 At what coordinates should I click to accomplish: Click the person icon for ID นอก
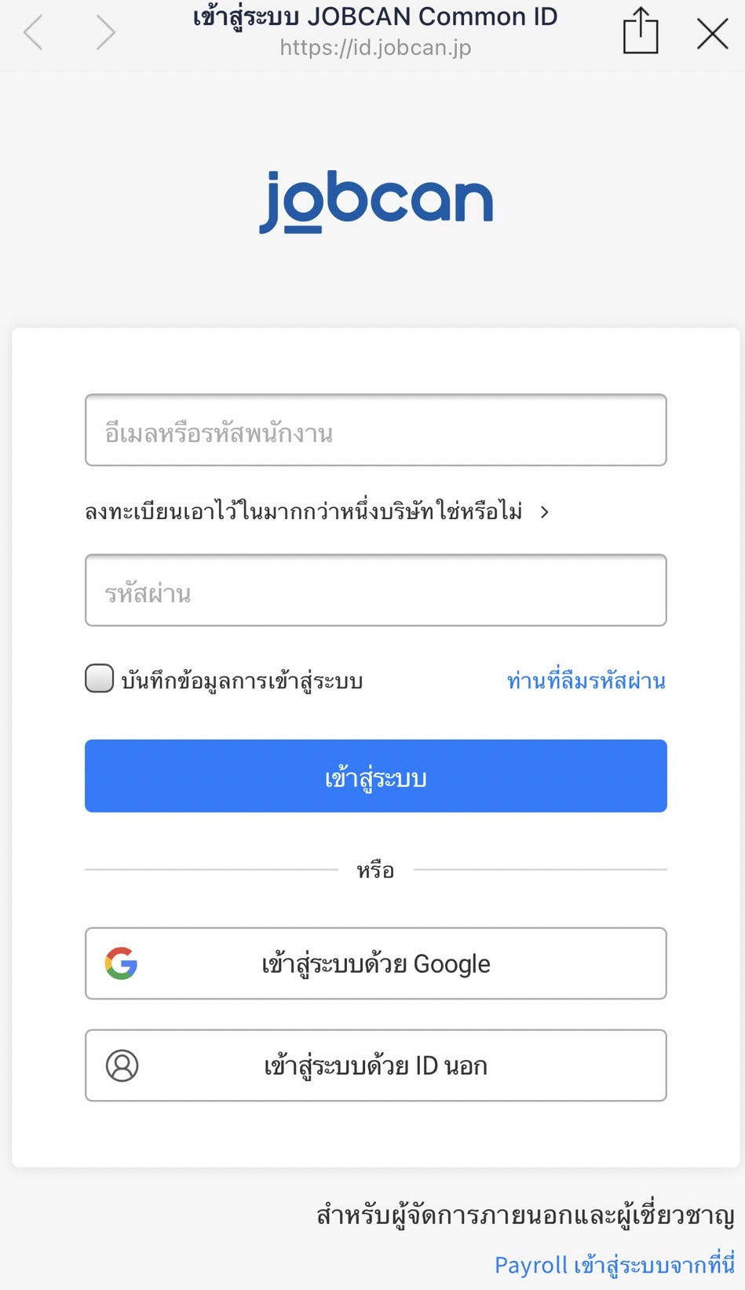[122, 1065]
